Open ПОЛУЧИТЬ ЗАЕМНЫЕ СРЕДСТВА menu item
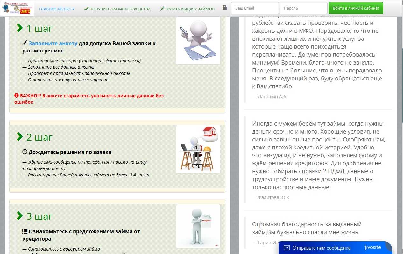403x254 pixels. point(117,9)
